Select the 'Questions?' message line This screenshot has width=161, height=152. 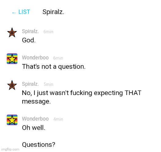[39, 145]
